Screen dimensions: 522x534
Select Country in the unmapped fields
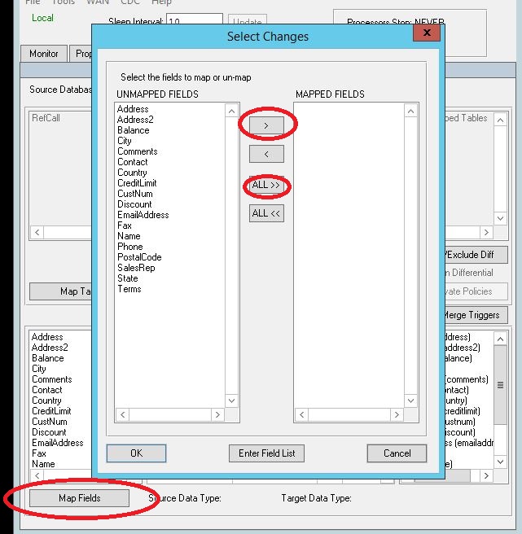coord(132,173)
